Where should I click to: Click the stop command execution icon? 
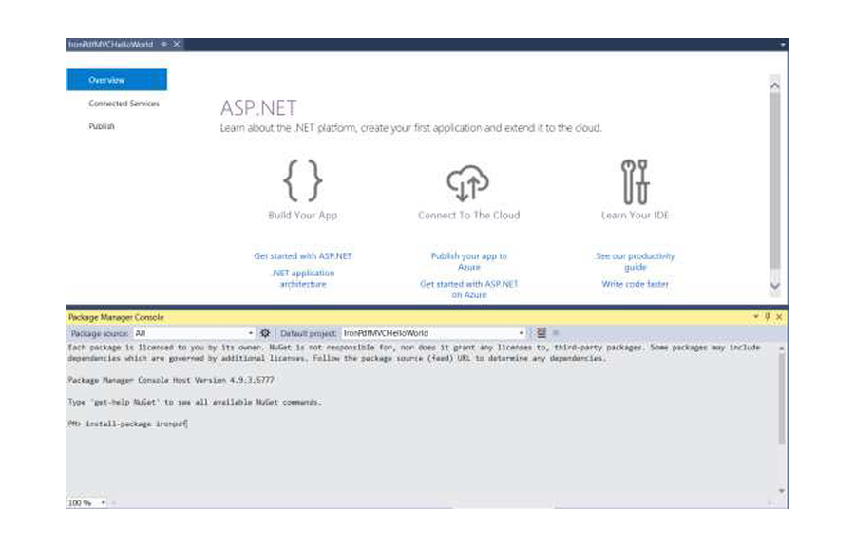click(x=556, y=333)
